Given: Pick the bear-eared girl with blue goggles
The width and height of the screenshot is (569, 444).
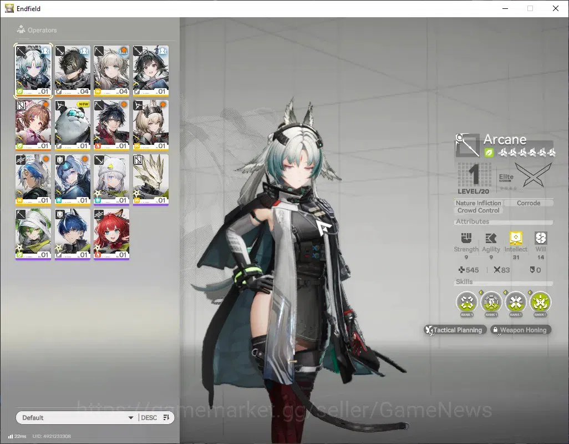Looking at the screenshot, I should (72, 180).
